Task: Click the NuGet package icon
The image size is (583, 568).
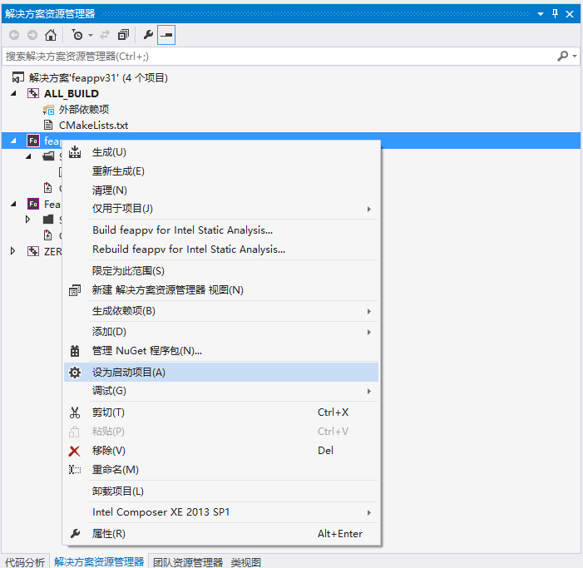Action: pos(75,351)
